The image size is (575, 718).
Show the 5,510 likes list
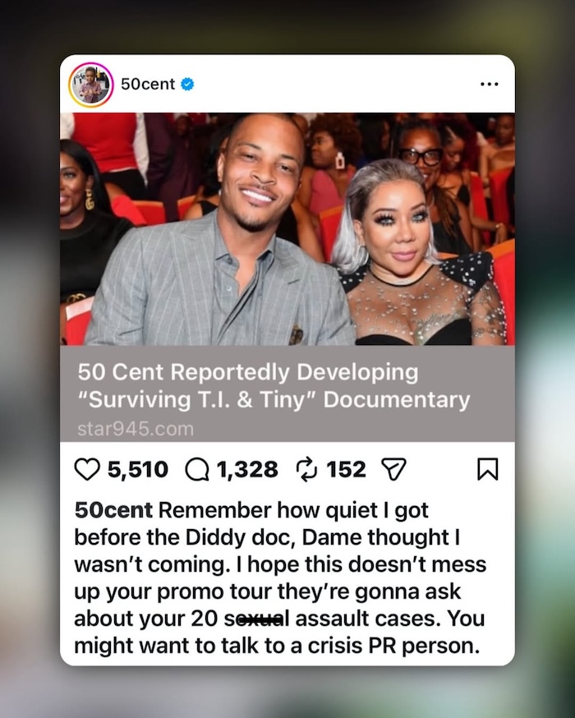pos(138,470)
